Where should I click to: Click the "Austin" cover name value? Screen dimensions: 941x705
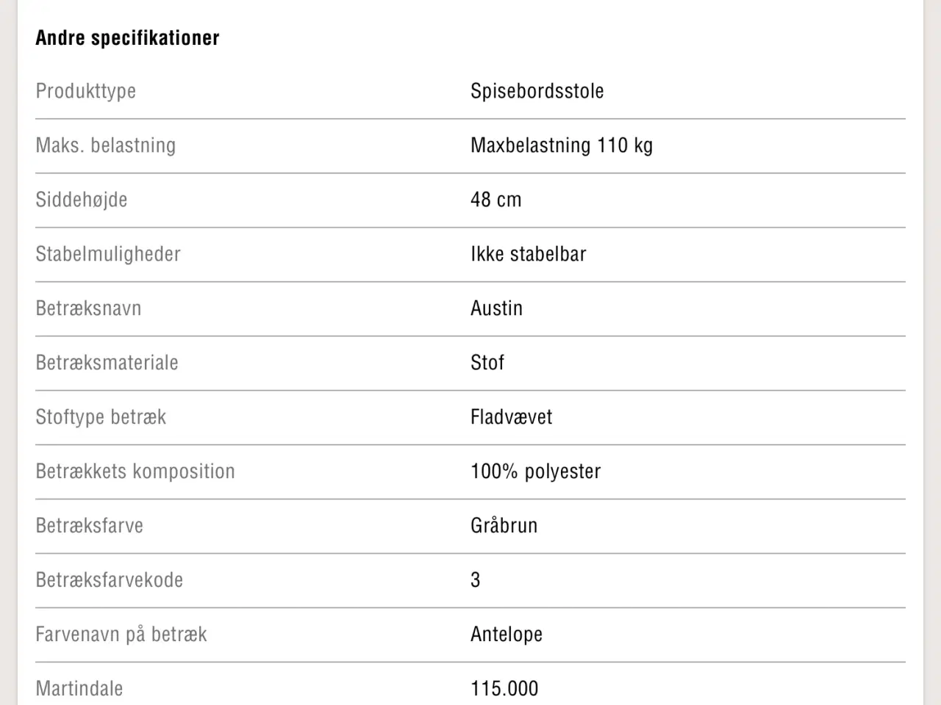496,308
